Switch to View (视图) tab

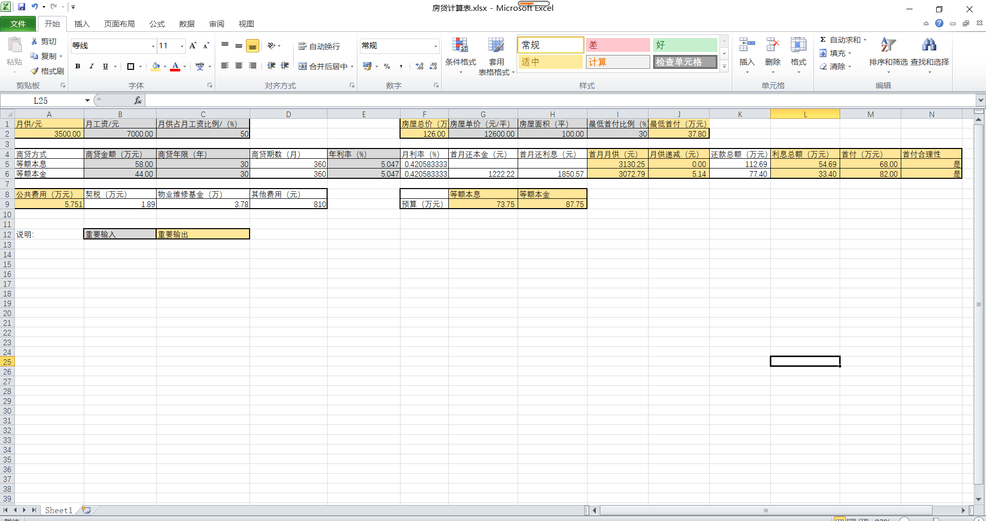point(246,24)
